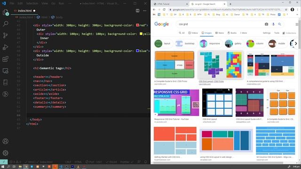Open the File menu in VS Code
The image size is (301, 169).
[12, 3]
